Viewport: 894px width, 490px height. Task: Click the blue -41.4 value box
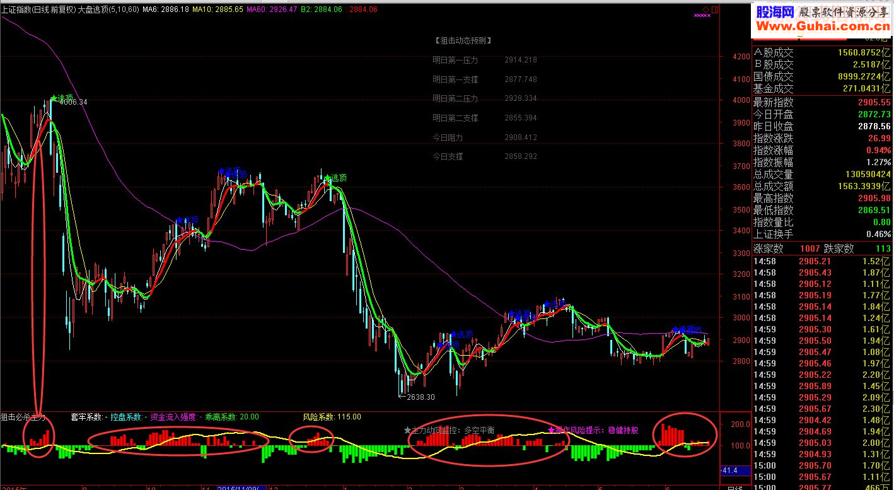coord(734,470)
